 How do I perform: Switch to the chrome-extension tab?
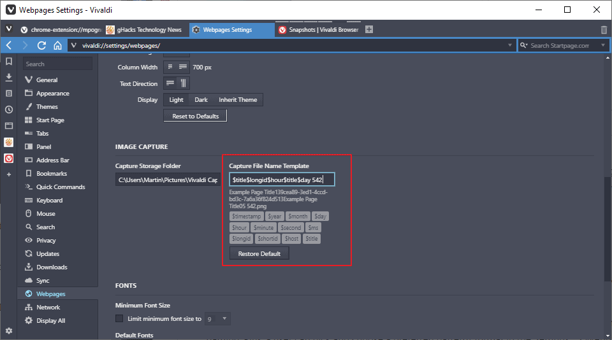[x=61, y=30]
